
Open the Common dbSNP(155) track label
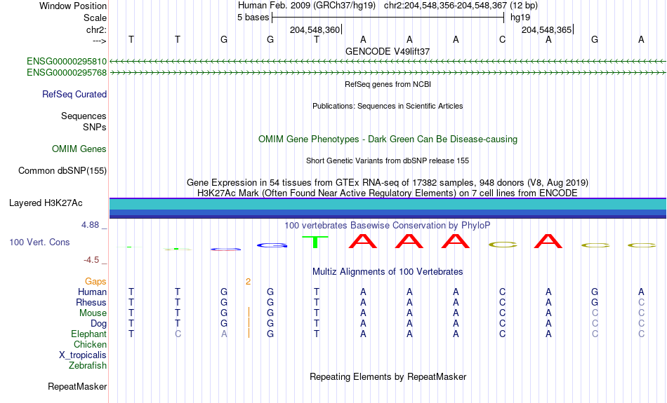tap(62, 171)
